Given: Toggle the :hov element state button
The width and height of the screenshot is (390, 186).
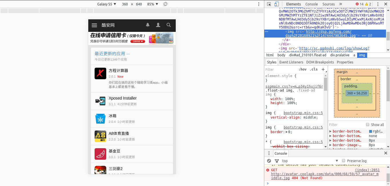Looking at the screenshot, I should coord(302,69).
